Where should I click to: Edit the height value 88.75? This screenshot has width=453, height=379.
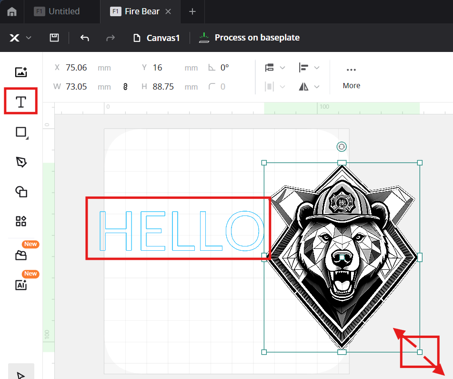click(163, 87)
